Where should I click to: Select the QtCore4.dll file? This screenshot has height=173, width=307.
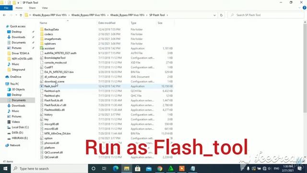pyautogui.click(x=51, y=157)
